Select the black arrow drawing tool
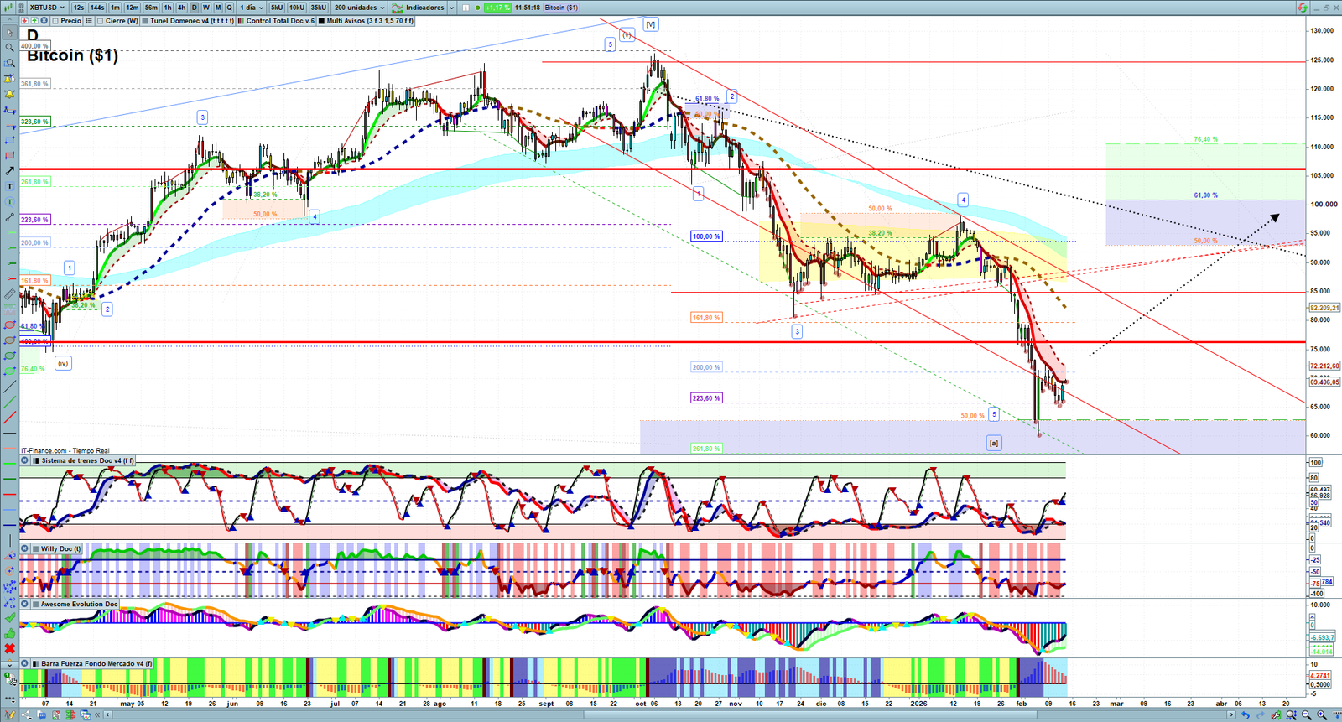This screenshot has height=722, width=1342. [9, 171]
